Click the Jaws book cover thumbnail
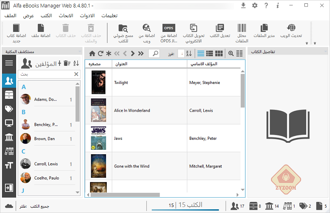Viewport: 330px width, 213px height. pyautogui.click(x=99, y=138)
